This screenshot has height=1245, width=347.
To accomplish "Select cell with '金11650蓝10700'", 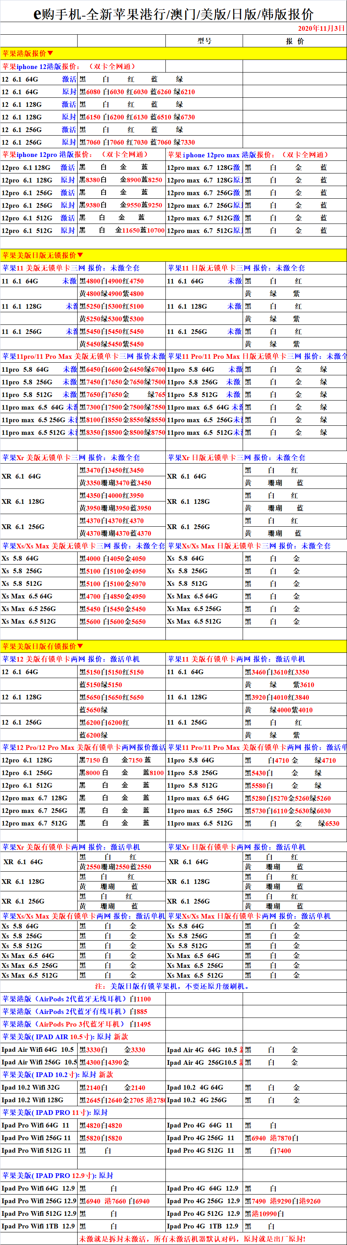I will 122,231.
